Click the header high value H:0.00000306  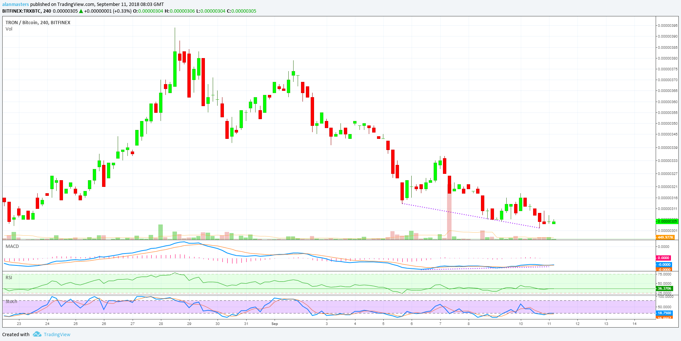pyautogui.click(x=180, y=11)
